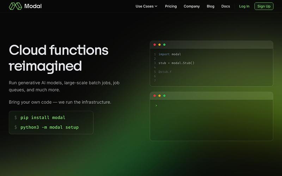Click line number 7 in code editor

pyautogui.click(x=155, y=81)
